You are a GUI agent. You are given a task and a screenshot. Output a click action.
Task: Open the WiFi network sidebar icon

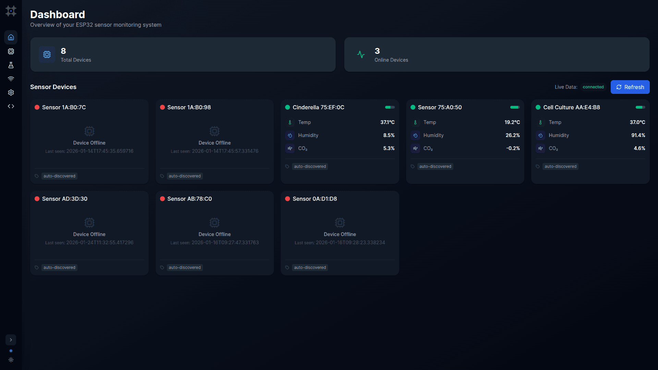pos(11,79)
